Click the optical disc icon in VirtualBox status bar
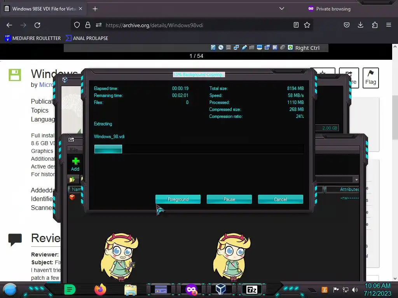 pyautogui.click(x=221, y=47)
